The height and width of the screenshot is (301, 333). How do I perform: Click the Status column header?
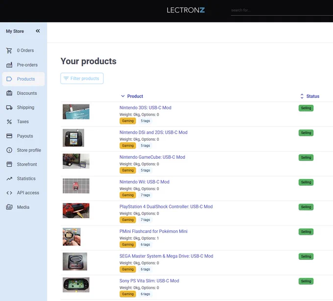tap(312, 96)
